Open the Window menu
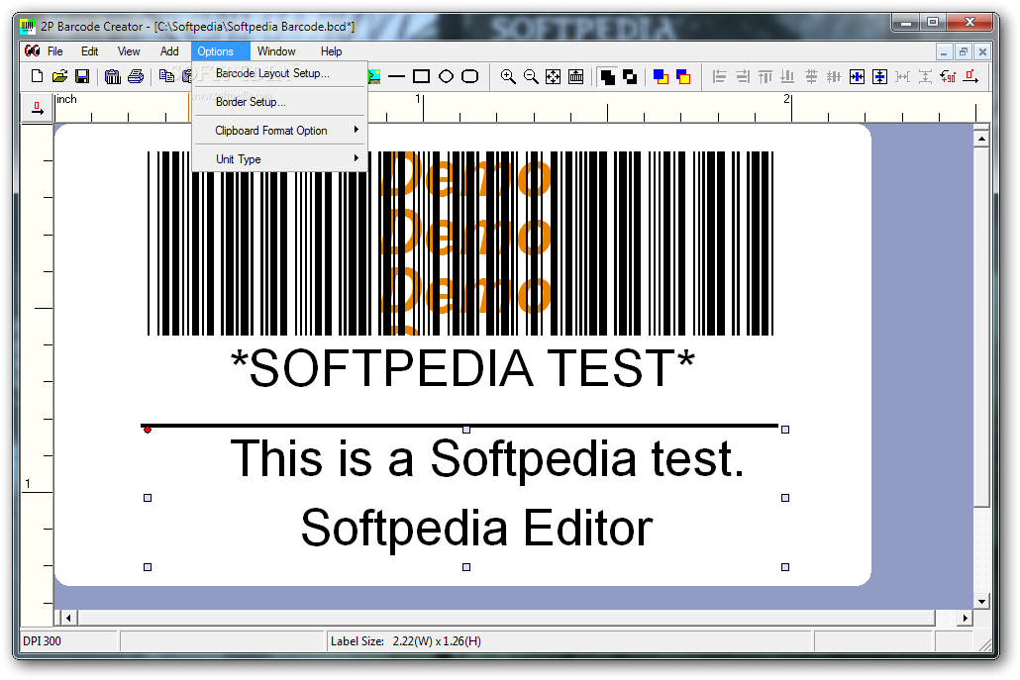 pos(276,51)
